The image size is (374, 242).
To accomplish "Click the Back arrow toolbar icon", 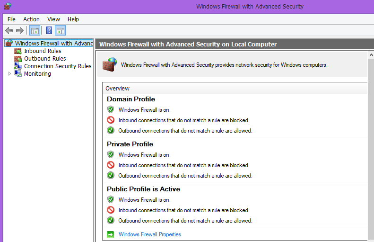I will point(9,30).
